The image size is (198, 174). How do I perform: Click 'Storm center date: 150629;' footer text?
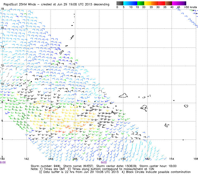117,166
